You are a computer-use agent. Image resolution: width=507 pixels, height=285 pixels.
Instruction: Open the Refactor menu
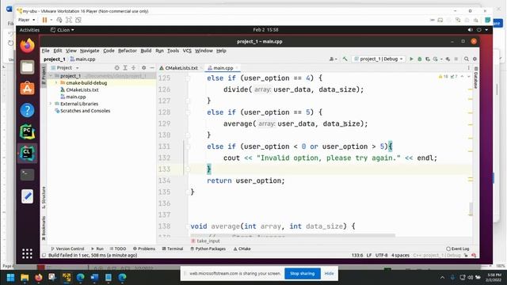[x=128, y=51]
